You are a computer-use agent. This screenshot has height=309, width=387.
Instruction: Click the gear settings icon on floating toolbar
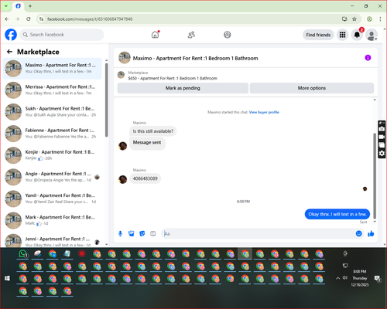click(x=382, y=154)
